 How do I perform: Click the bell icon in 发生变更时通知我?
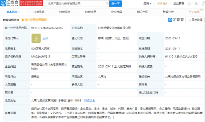(23, 20)
